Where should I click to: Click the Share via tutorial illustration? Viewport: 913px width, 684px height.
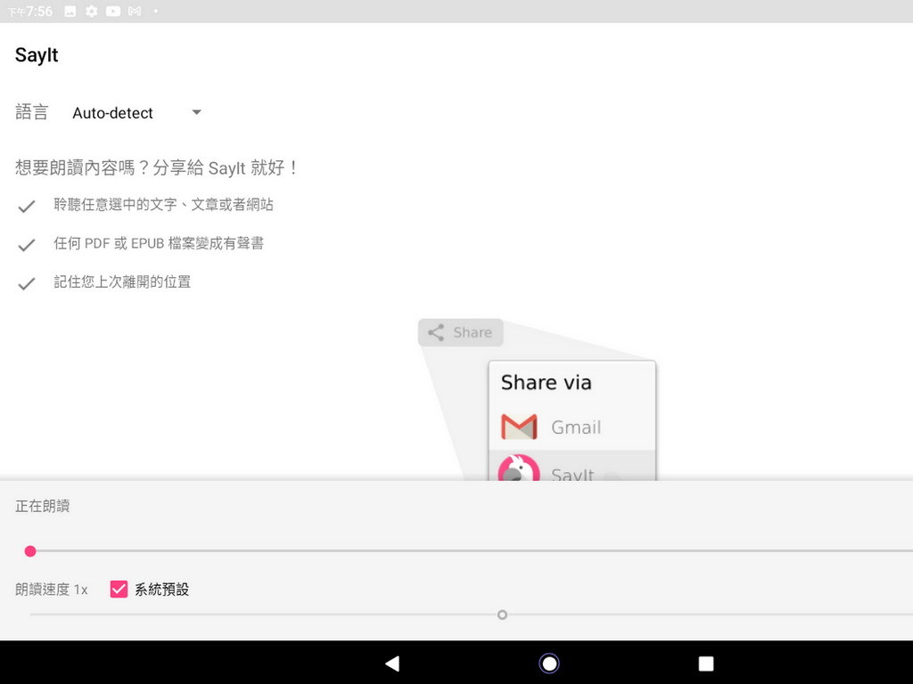coord(537,400)
